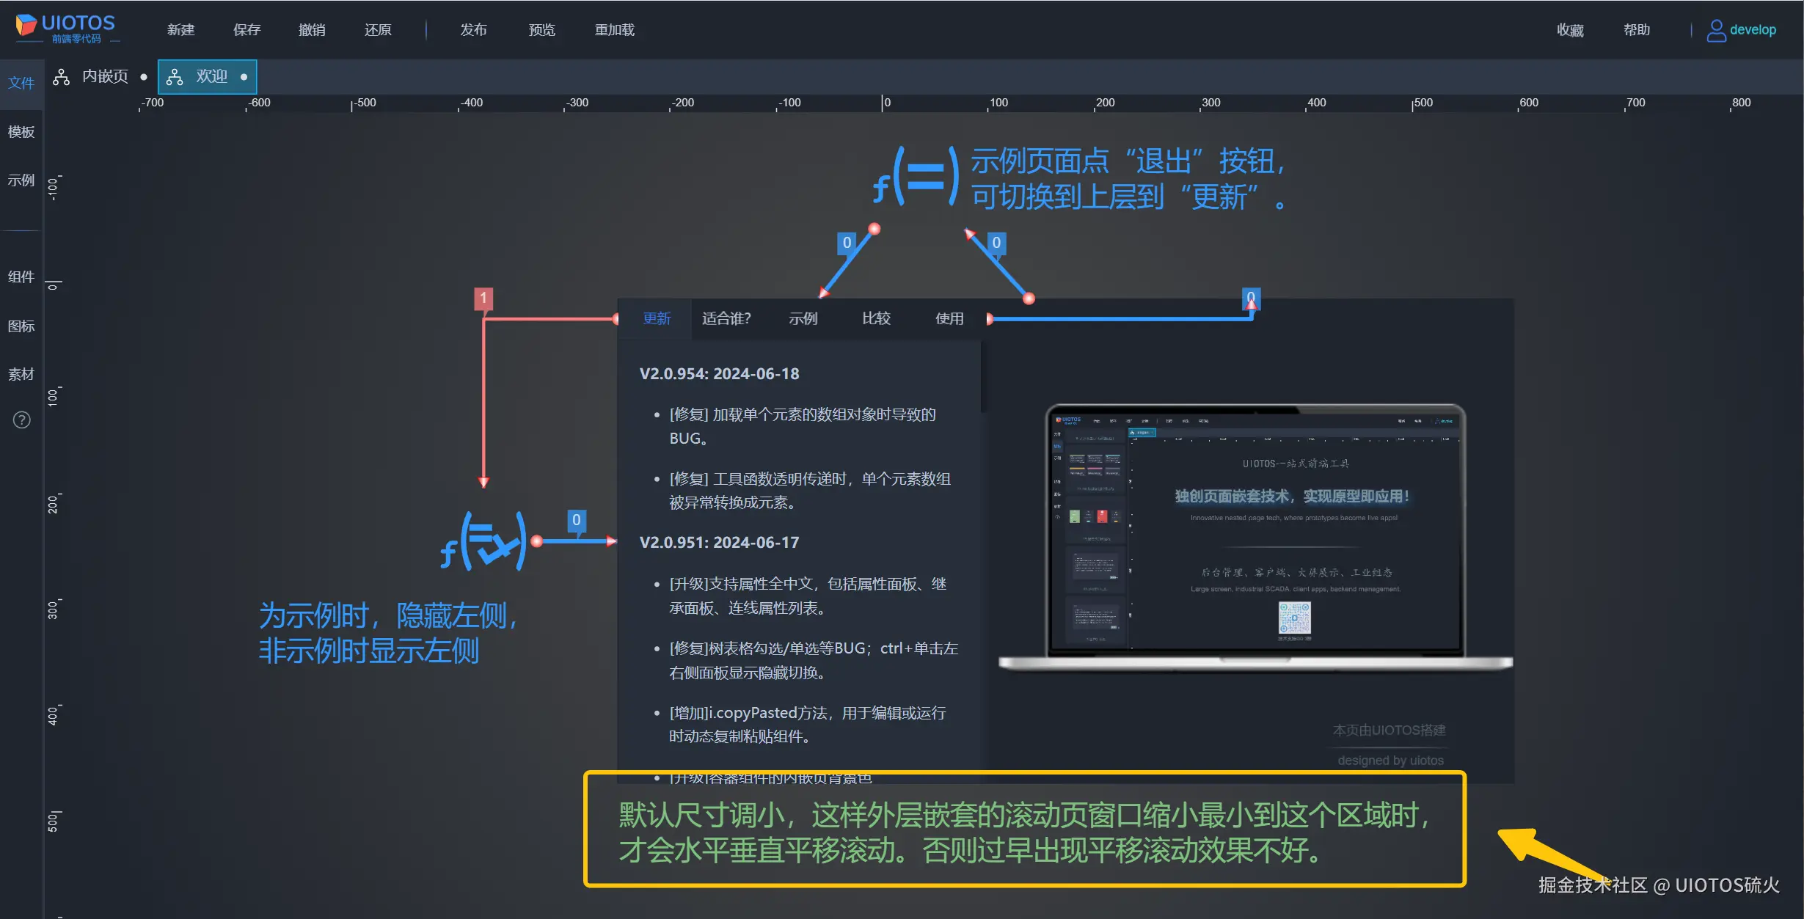Click the unsaved dot on 欢迎 tab
The height and width of the screenshot is (919, 1804).
pos(244,77)
